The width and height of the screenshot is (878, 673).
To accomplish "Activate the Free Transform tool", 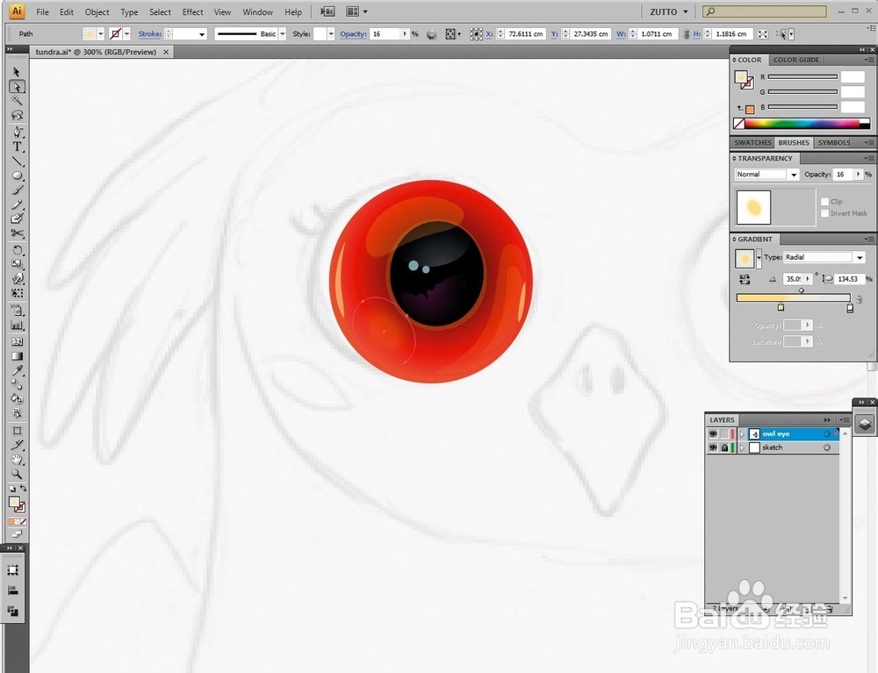I will (x=17, y=293).
